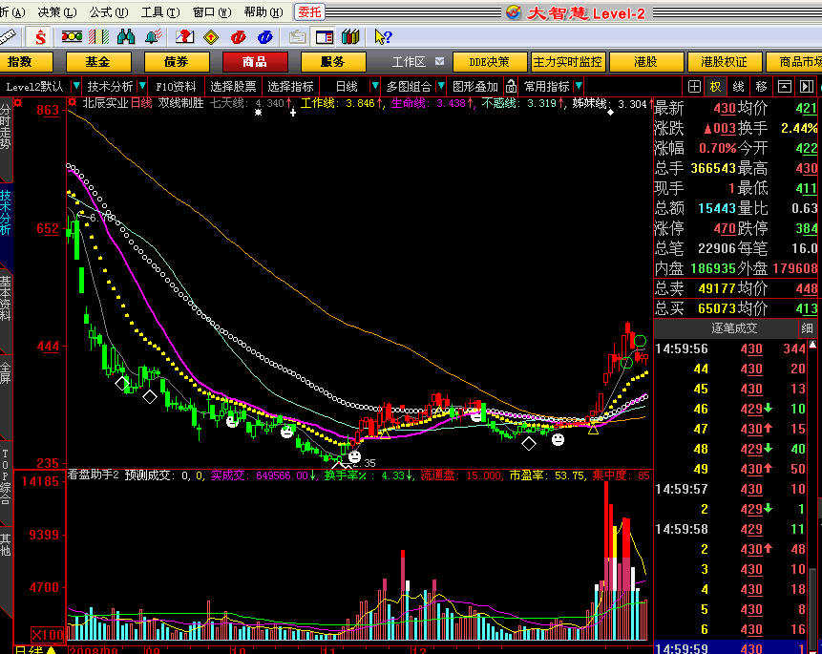Click the 债券 button

click(177, 62)
